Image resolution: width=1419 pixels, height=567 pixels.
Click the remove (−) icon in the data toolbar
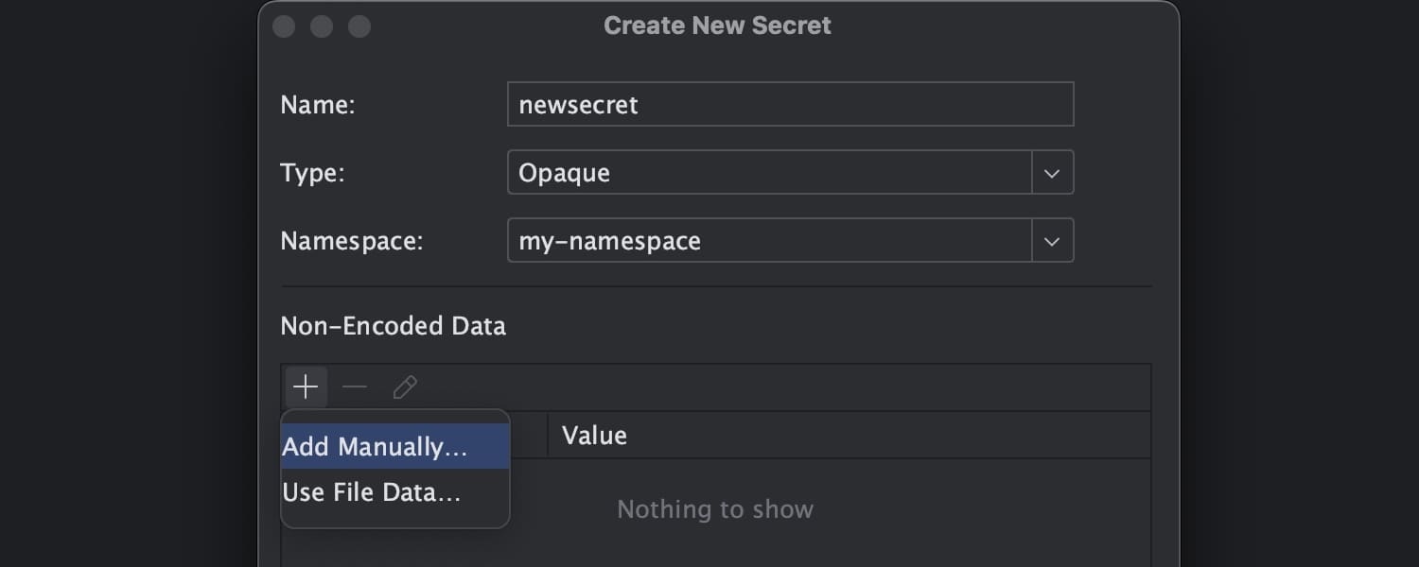pyautogui.click(x=354, y=387)
